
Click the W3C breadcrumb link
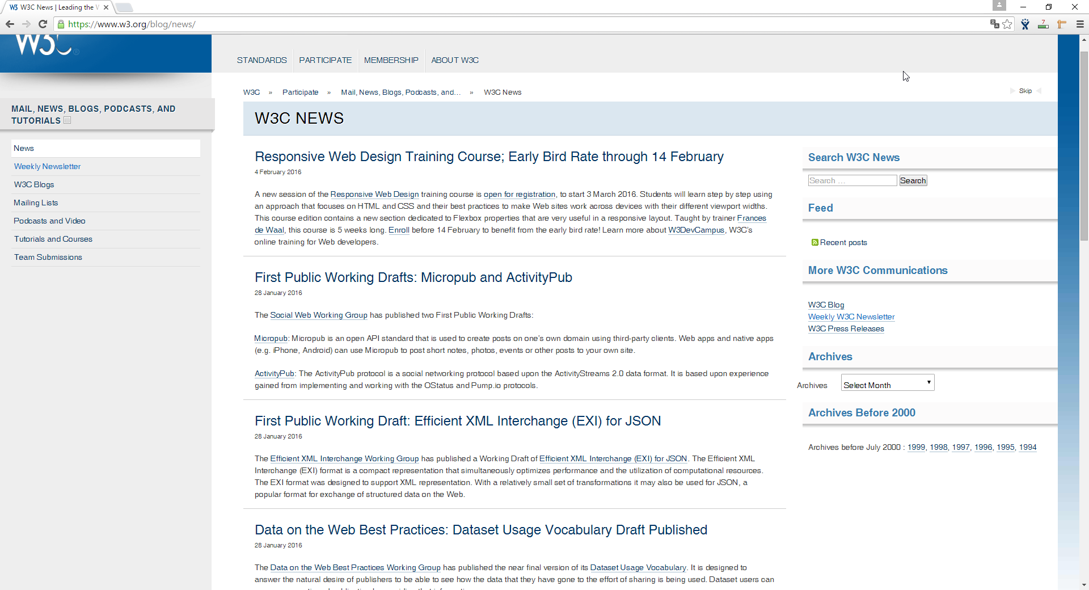tap(251, 92)
